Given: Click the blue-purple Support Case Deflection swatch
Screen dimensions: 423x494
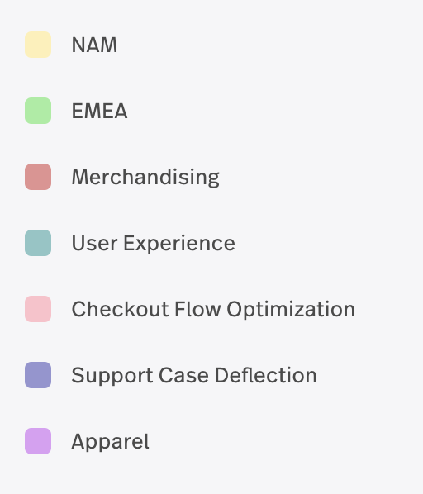Looking at the screenshot, I should (38, 375).
